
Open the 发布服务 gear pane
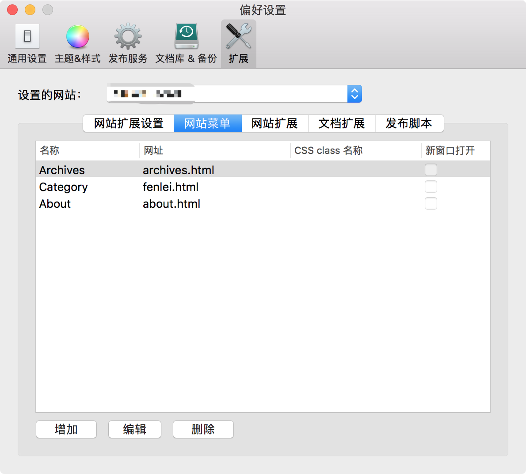[128, 44]
